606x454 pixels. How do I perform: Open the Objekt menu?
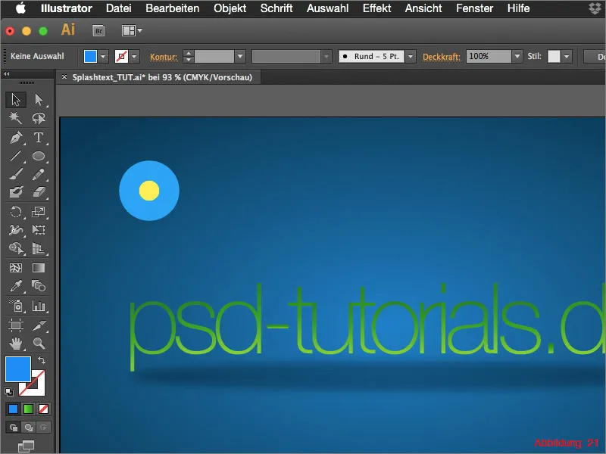230,8
